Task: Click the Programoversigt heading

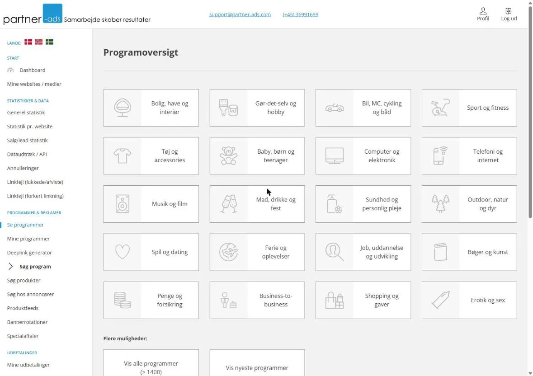Action: click(x=141, y=52)
